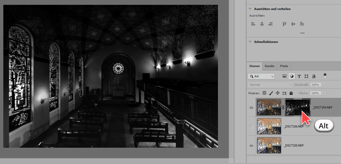Open the Art filter type dropdown
The width and height of the screenshot is (341, 164).
point(261,76)
